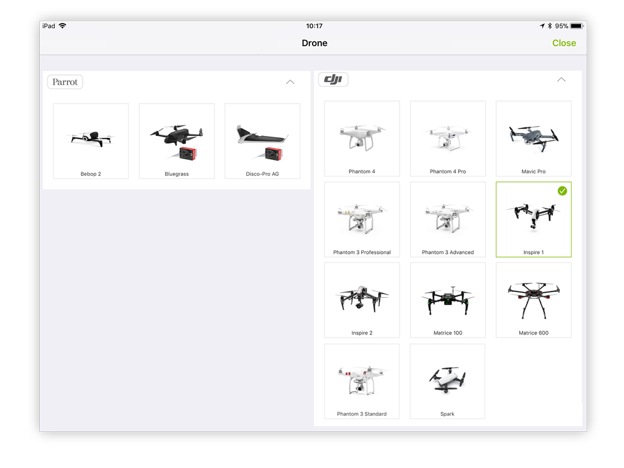Choose the Matrice 100 drone
Image resolution: width=624 pixels, height=468 pixels.
coord(447,300)
